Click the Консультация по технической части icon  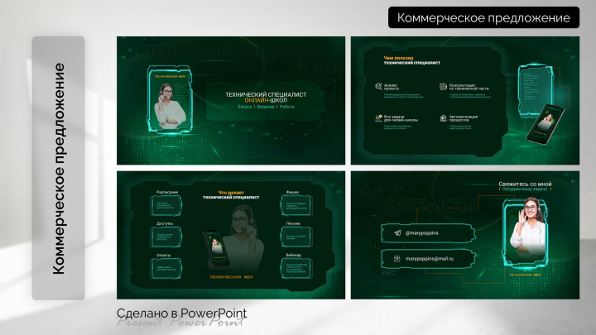pyautogui.click(x=443, y=87)
